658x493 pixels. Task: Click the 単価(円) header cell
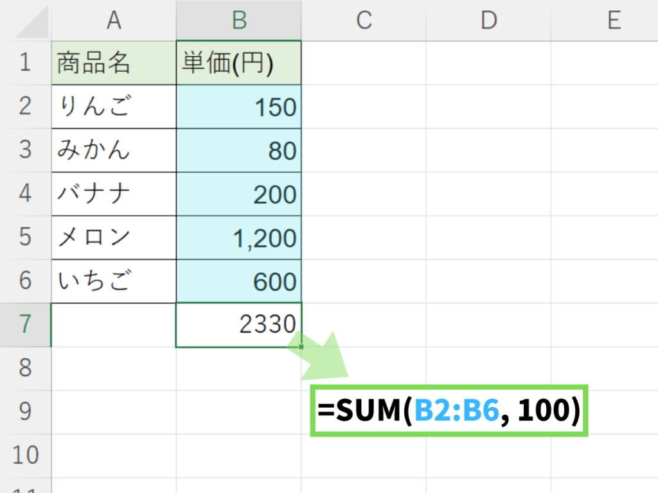coord(239,63)
